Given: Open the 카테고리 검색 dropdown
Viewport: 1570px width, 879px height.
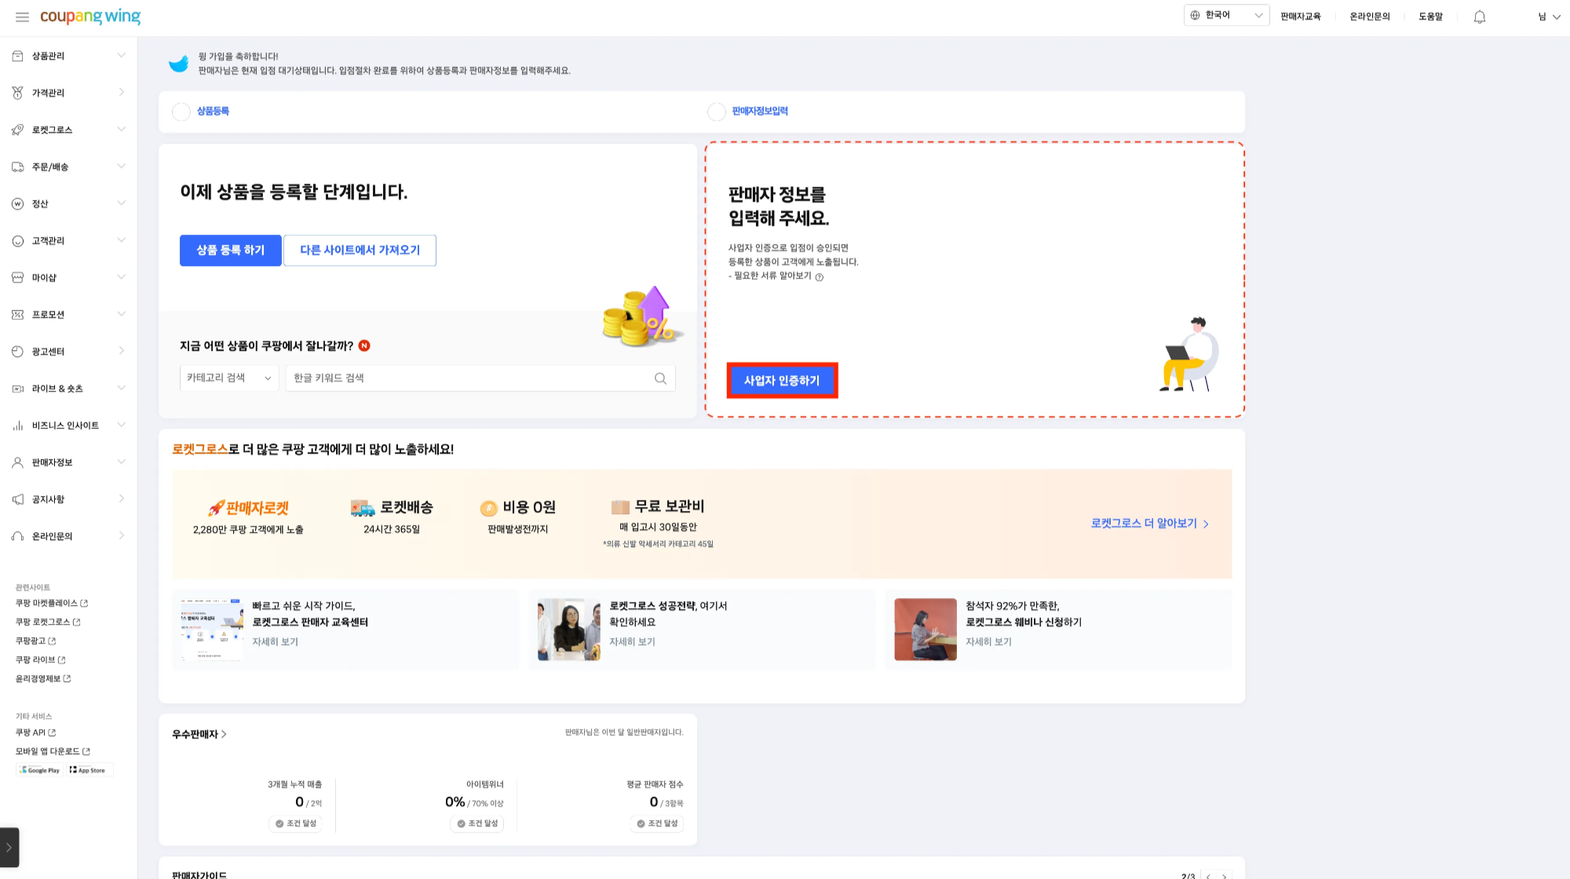Looking at the screenshot, I should coord(228,377).
